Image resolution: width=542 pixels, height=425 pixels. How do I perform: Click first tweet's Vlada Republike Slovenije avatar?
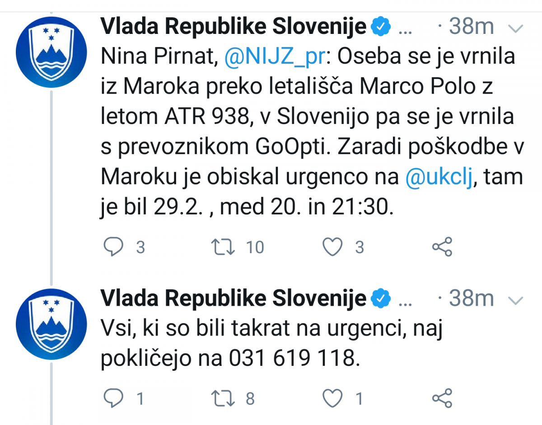pos(51,53)
